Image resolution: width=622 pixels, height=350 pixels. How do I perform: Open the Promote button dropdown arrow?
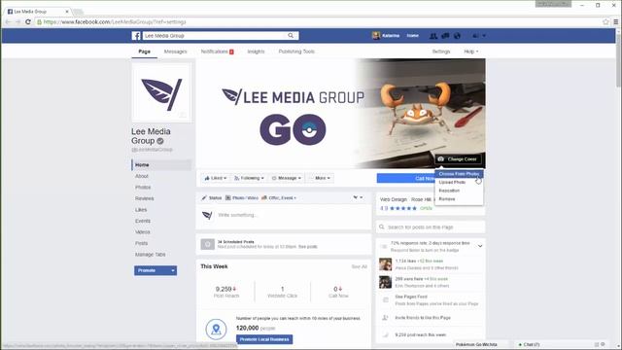click(173, 270)
